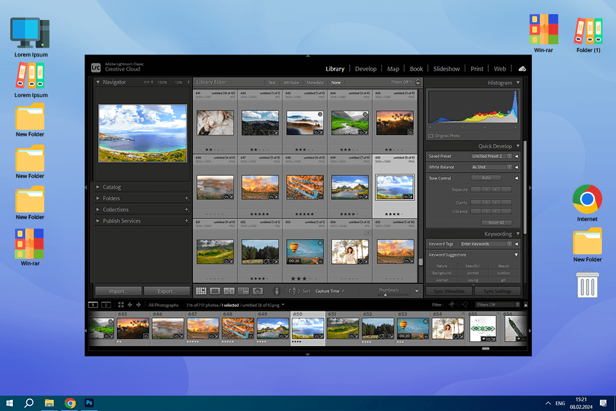Open the Filters Off dropdown in filmstrip
This screenshot has width=616, height=411.
pyautogui.click(x=497, y=305)
